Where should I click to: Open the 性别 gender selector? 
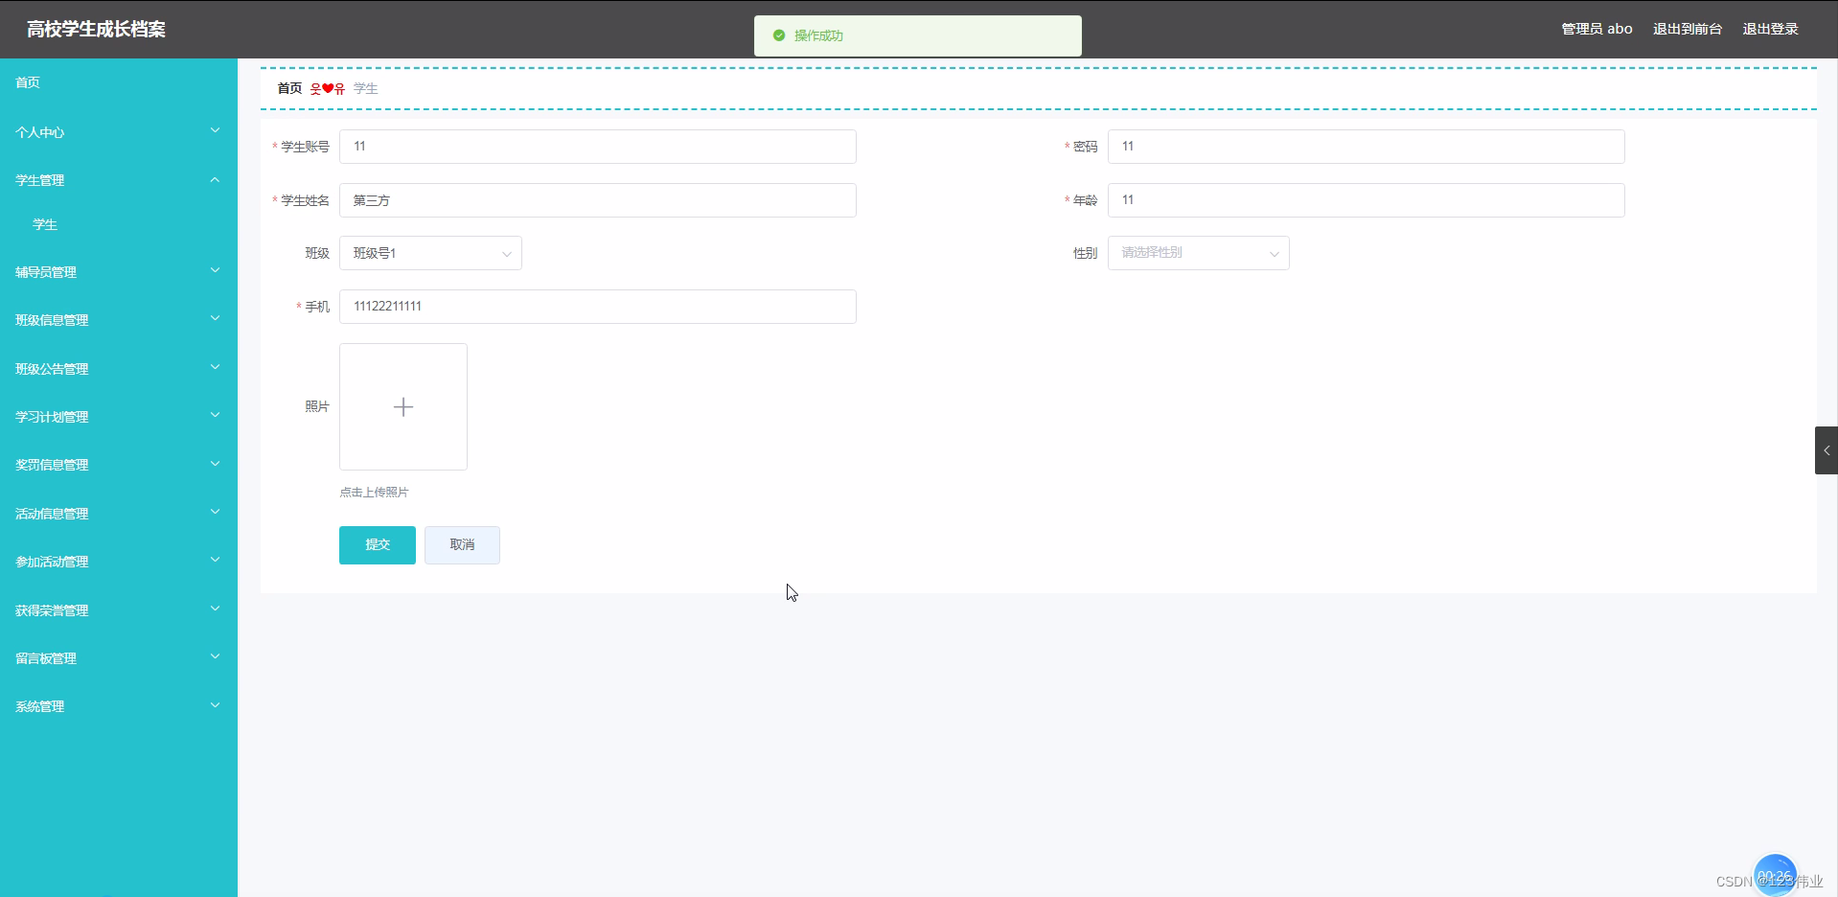(1198, 253)
